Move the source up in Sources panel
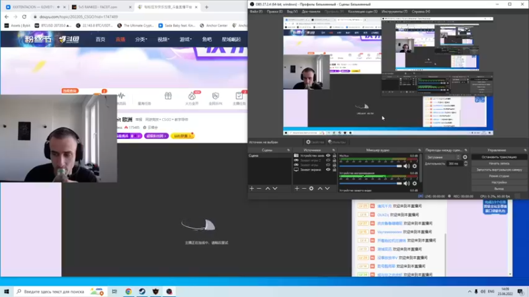This screenshot has height=297, width=529. tap(320, 189)
